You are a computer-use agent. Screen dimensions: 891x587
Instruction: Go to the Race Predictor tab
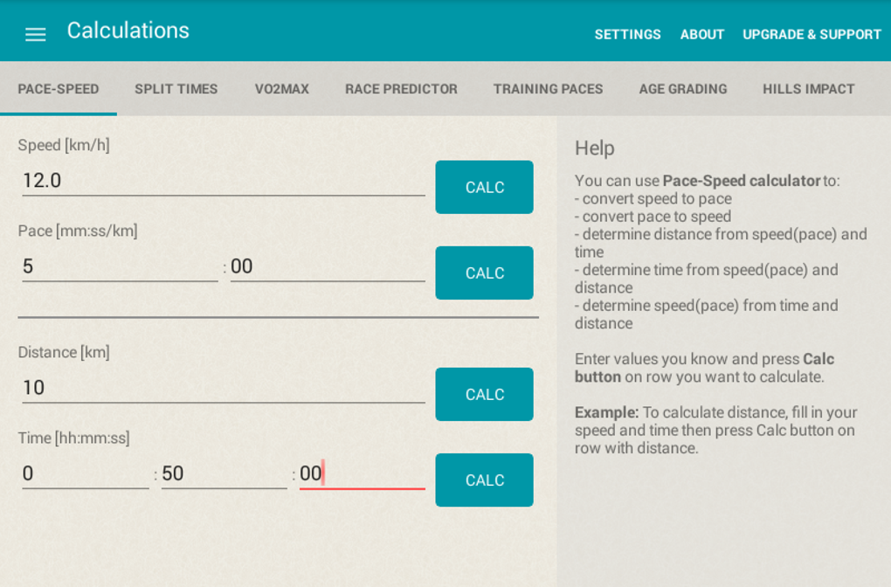[401, 89]
